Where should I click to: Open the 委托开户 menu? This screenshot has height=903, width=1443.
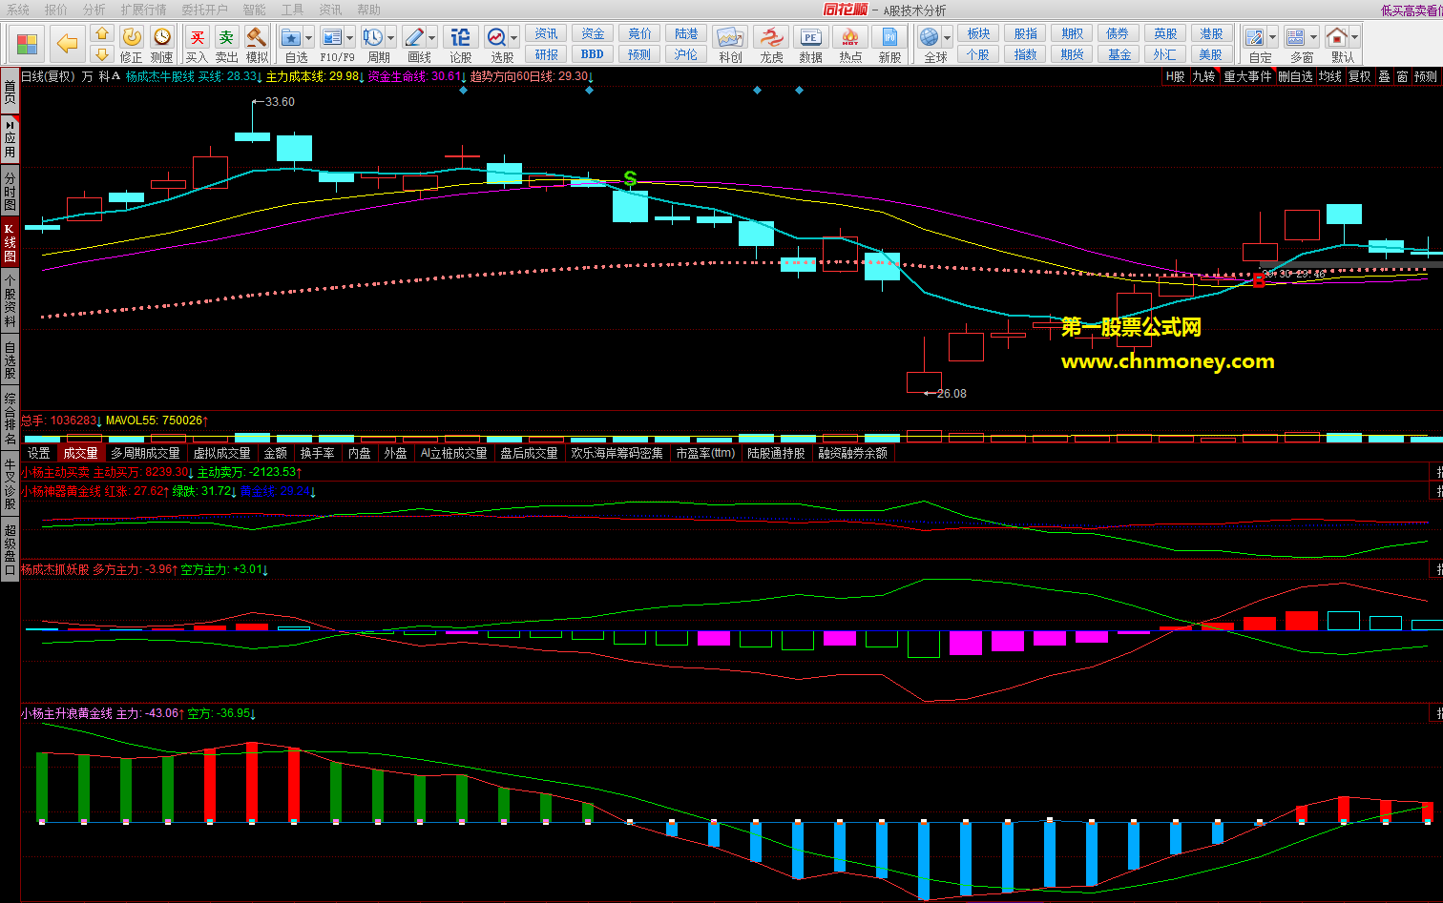point(204,10)
